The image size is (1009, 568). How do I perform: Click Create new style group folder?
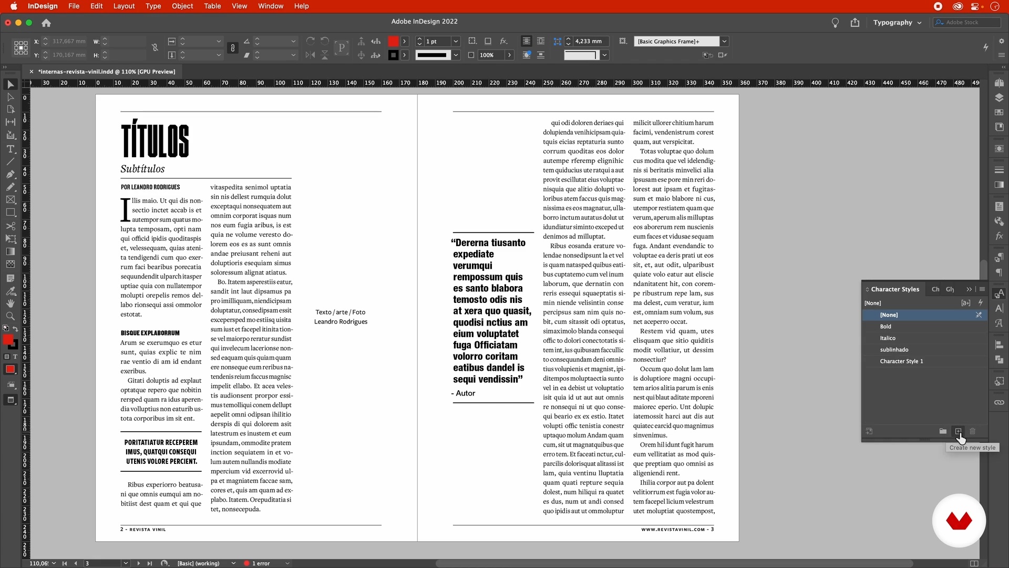pyautogui.click(x=943, y=431)
